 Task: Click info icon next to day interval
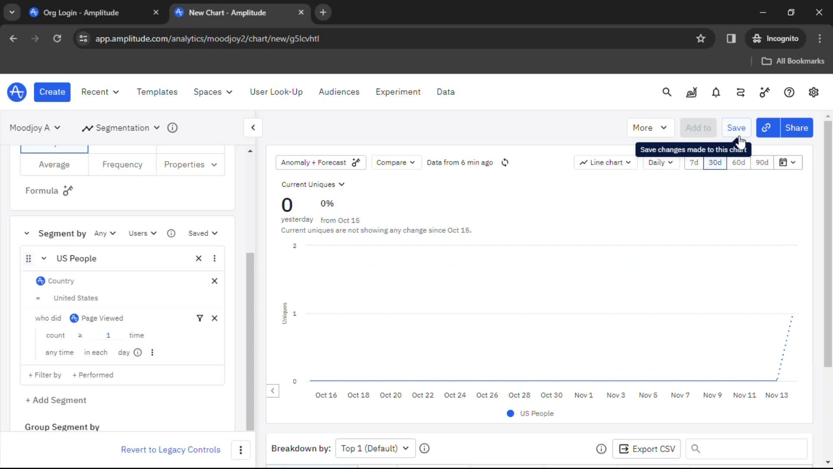click(138, 353)
